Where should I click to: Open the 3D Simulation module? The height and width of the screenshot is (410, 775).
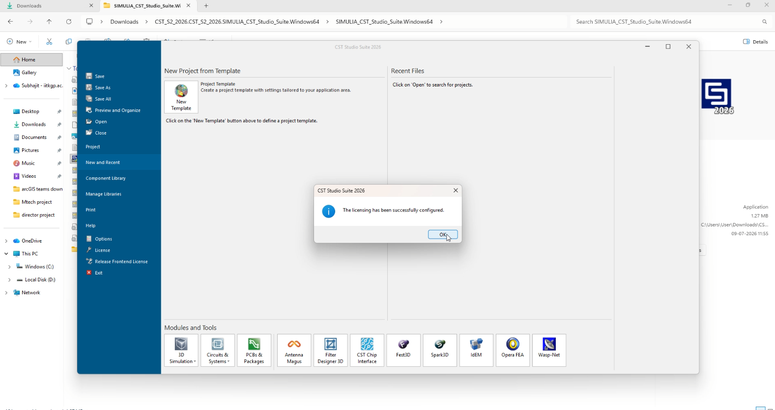pos(181,350)
